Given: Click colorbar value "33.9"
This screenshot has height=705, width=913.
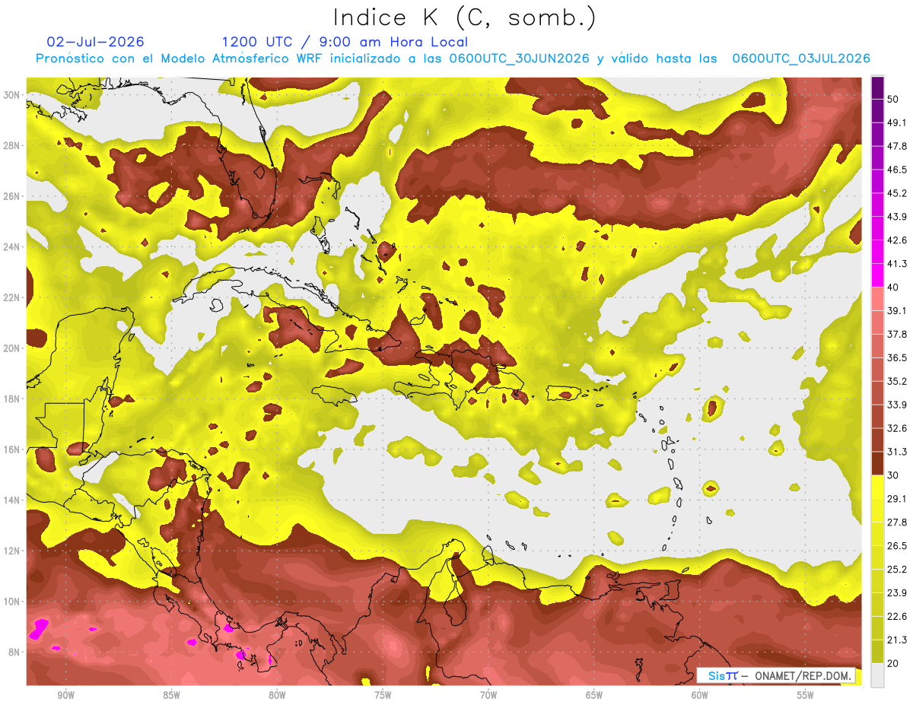Looking at the screenshot, I should click(896, 405).
